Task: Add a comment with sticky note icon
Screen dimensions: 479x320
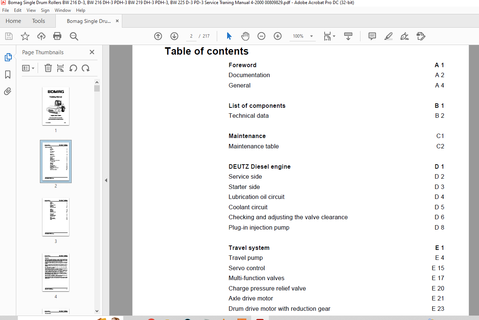Action: point(372,36)
